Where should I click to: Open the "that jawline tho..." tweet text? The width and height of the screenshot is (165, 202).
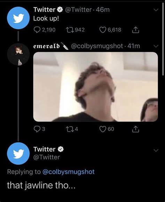41,185
